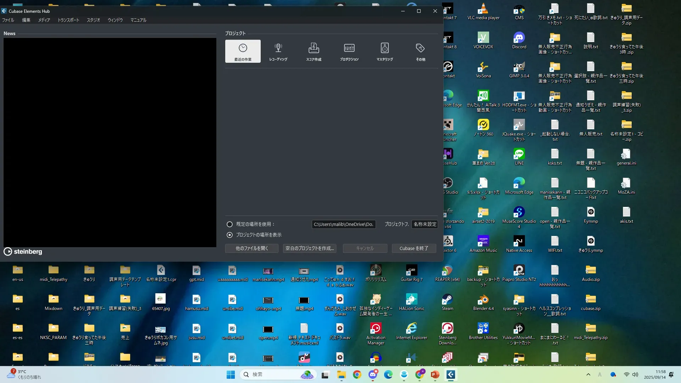Viewport: 681px width, 383px height.
Task: Open the トランスポート menu
Action: tap(68, 20)
